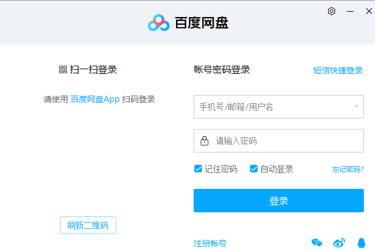Click the 百度网盘 cloud logo

click(158, 23)
